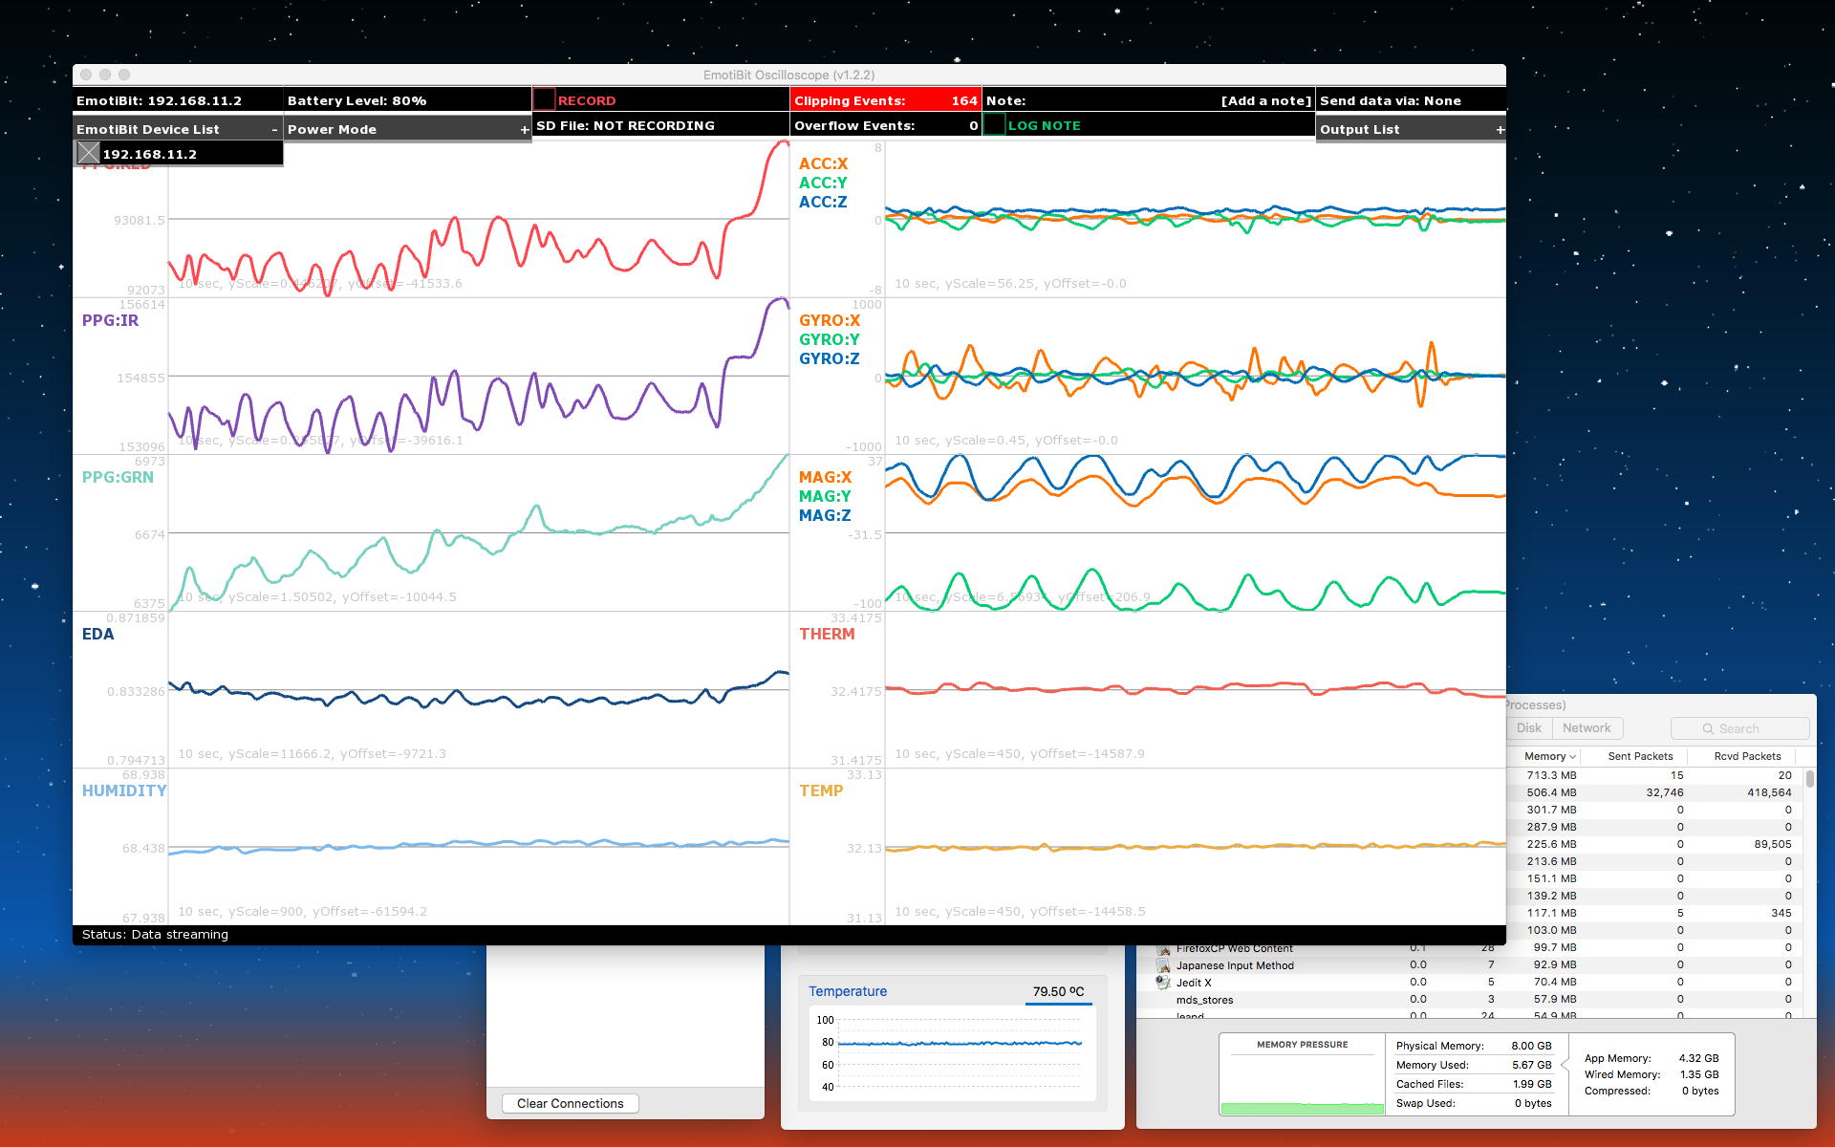Click the Clear Connections button
Viewport: 1835px width, 1147px height.
pos(570,1103)
